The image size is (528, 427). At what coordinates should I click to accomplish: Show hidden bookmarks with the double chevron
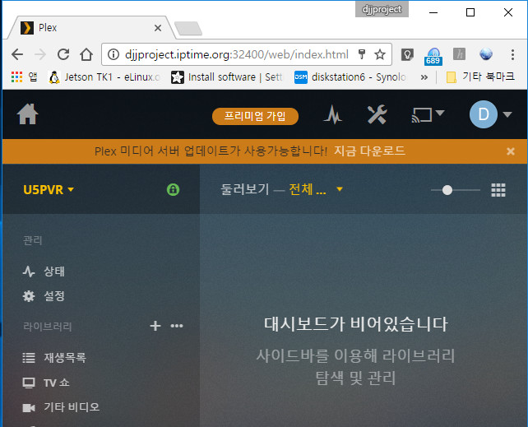coord(424,77)
